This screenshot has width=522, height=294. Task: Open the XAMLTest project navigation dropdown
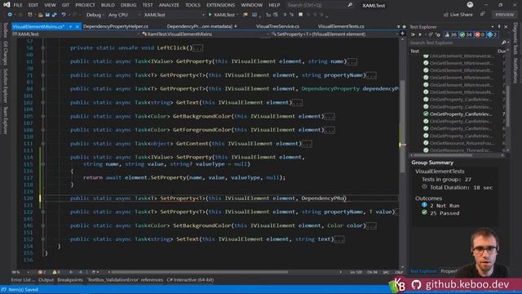point(76,34)
